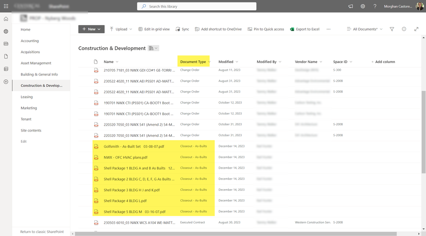Viewport: 426px width, 236px height.
Task: Open the account profile picture
Action: click(x=420, y=6)
